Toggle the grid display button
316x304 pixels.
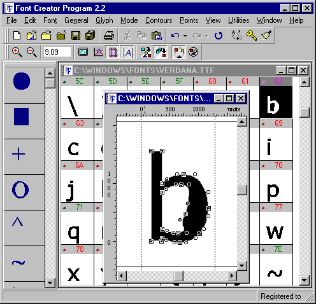83,52
